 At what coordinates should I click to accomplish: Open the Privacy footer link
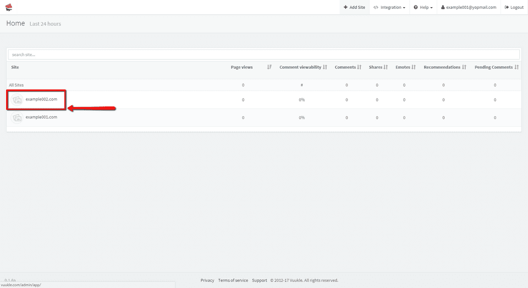pyautogui.click(x=207, y=280)
